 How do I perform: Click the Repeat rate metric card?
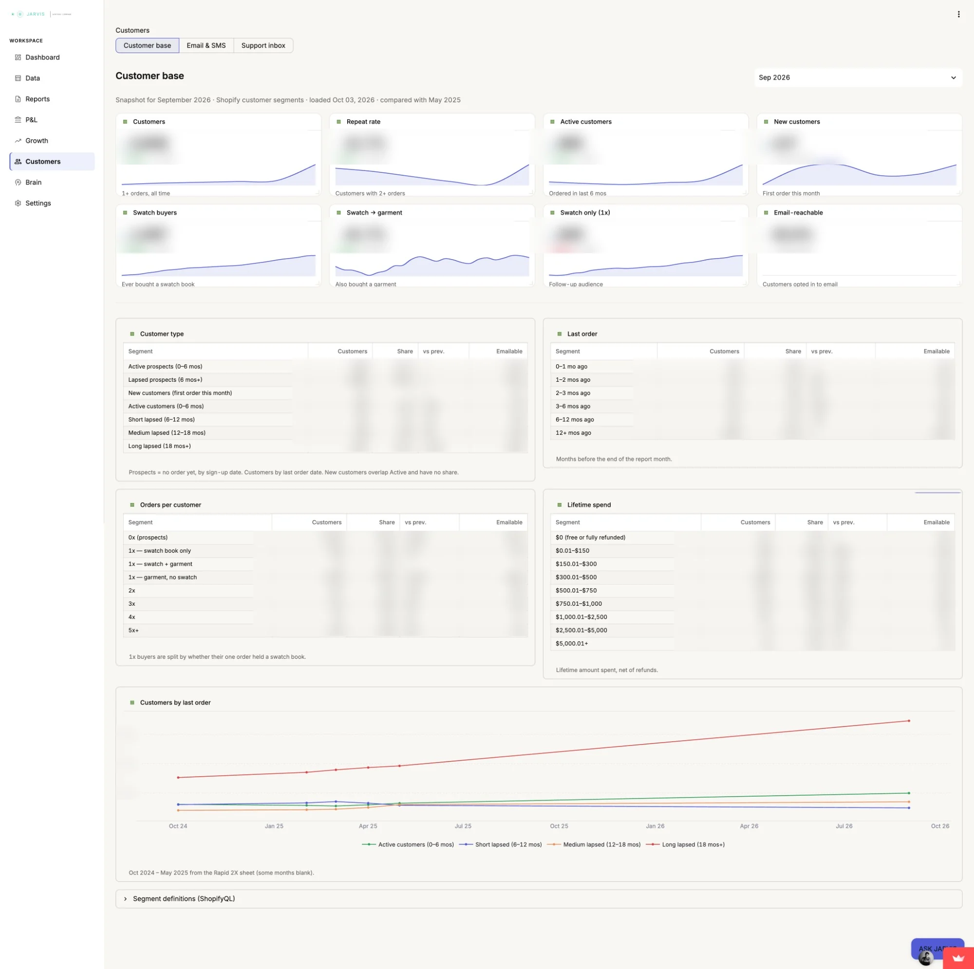coord(431,154)
